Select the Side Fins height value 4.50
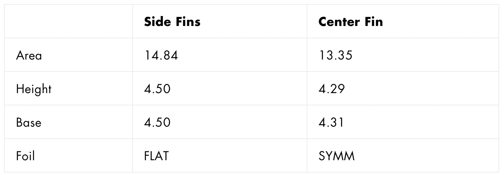504x175 pixels. (157, 89)
